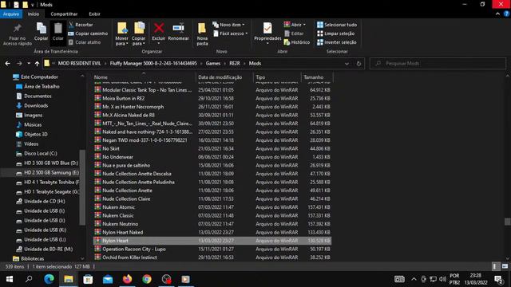Select Operation Racoon City - Lupo file

134,250
